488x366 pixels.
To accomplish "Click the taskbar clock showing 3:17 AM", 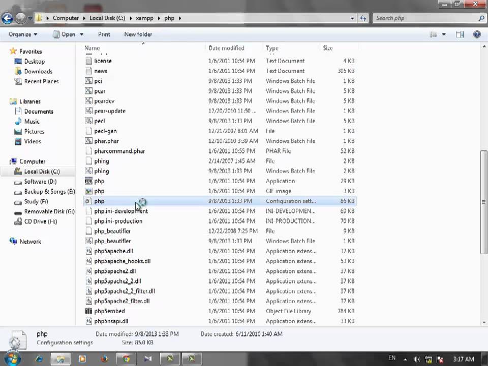I will coord(464,359).
